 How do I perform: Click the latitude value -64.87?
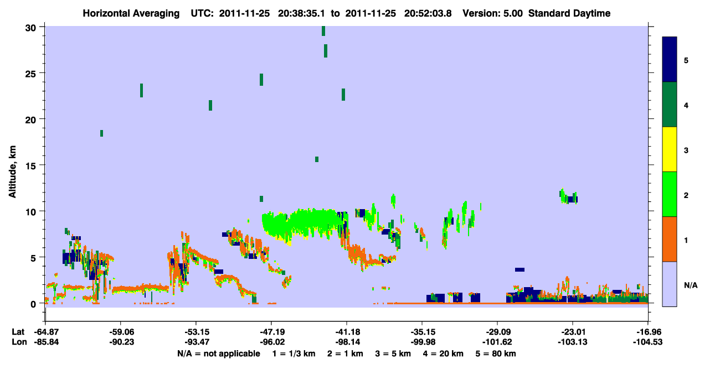(x=45, y=332)
